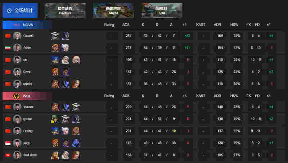Click Ezeir's player avatar
Viewport: 288px width, 163px height.
[17, 72]
